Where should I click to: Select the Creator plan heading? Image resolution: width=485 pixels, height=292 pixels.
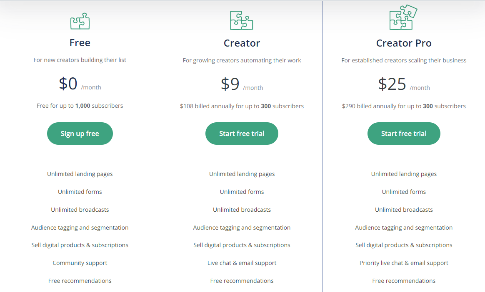coord(242,43)
